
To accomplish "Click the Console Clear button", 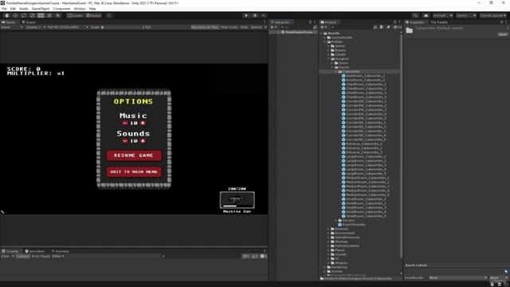I will 6,257.
